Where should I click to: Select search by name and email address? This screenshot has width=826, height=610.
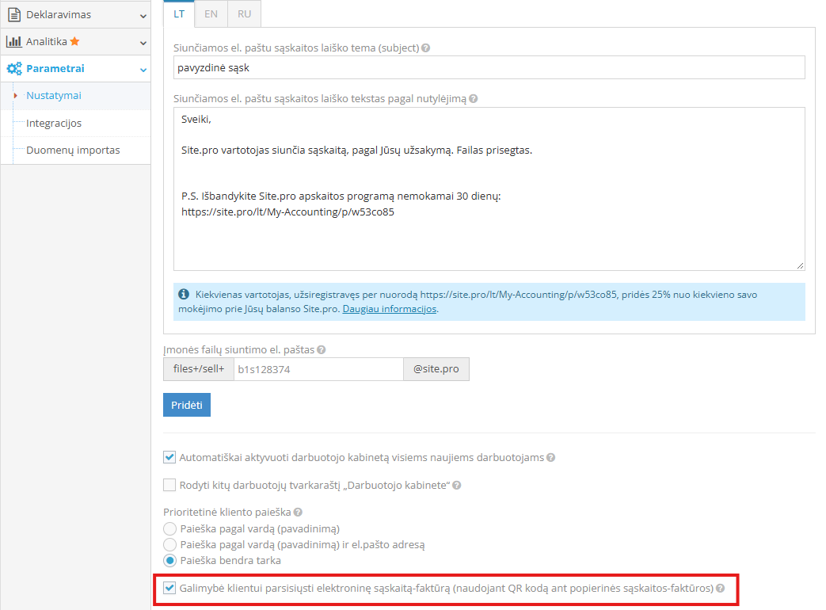tap(169, 544)
